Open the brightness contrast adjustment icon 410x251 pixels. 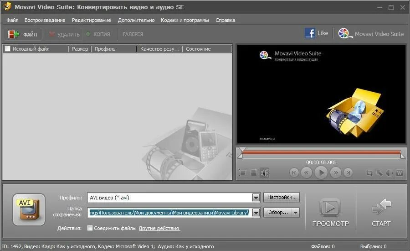[389, 173]
